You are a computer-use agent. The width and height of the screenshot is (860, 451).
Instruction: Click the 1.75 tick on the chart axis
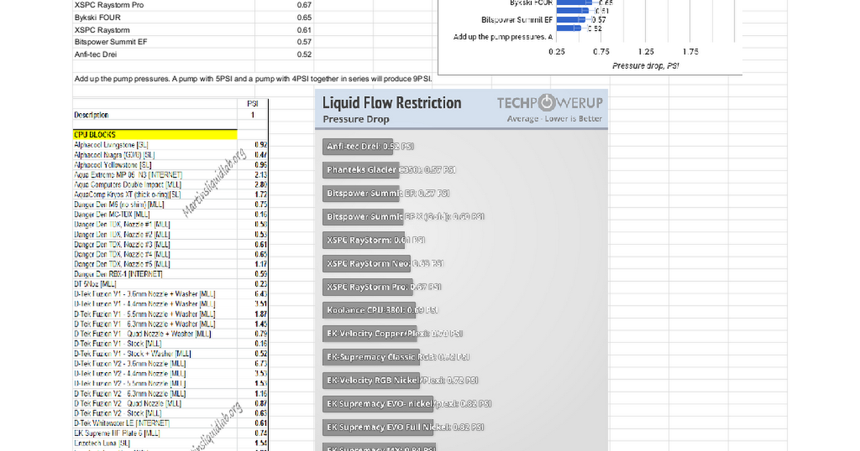[691, 52]
